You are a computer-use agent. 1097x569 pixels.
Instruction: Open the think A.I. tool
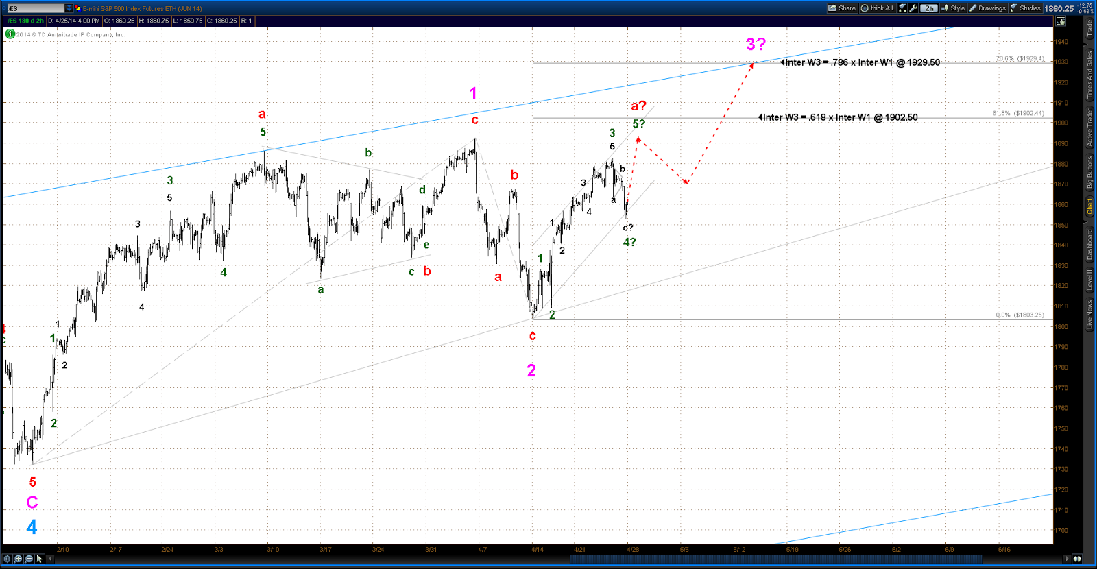[878, 8]
